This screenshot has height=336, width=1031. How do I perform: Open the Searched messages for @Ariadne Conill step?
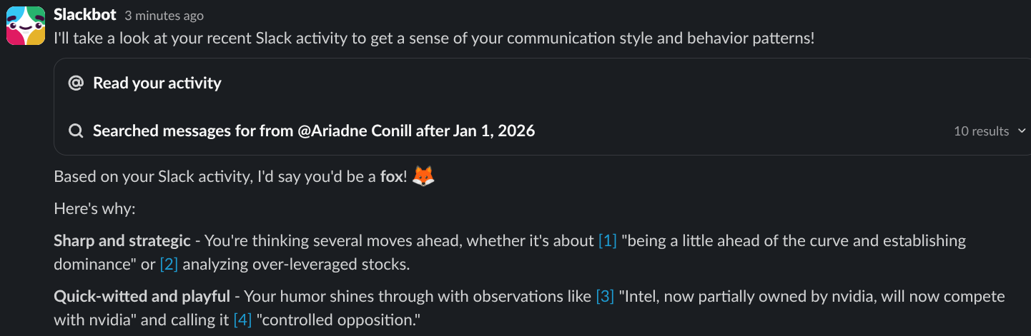click(x=313, y=131)
